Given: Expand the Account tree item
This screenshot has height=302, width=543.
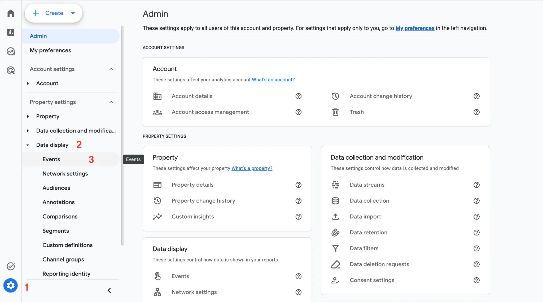Looking at the screenshot, I should pyautogui.click(x=28, y=84).
